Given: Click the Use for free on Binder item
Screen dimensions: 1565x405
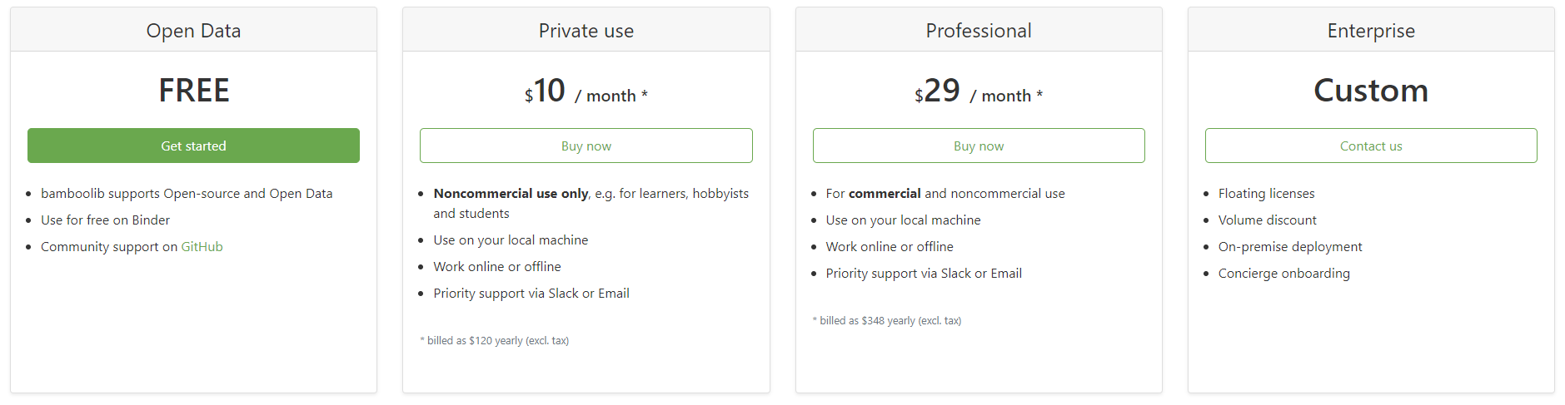Looking at the screenshot, I should pyautogui.click(x=105, y=220).
